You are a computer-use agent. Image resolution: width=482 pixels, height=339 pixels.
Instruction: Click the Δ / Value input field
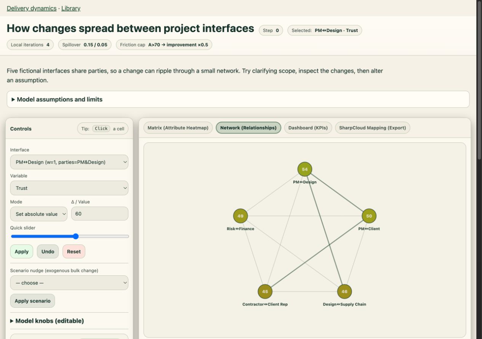(100, 214)
